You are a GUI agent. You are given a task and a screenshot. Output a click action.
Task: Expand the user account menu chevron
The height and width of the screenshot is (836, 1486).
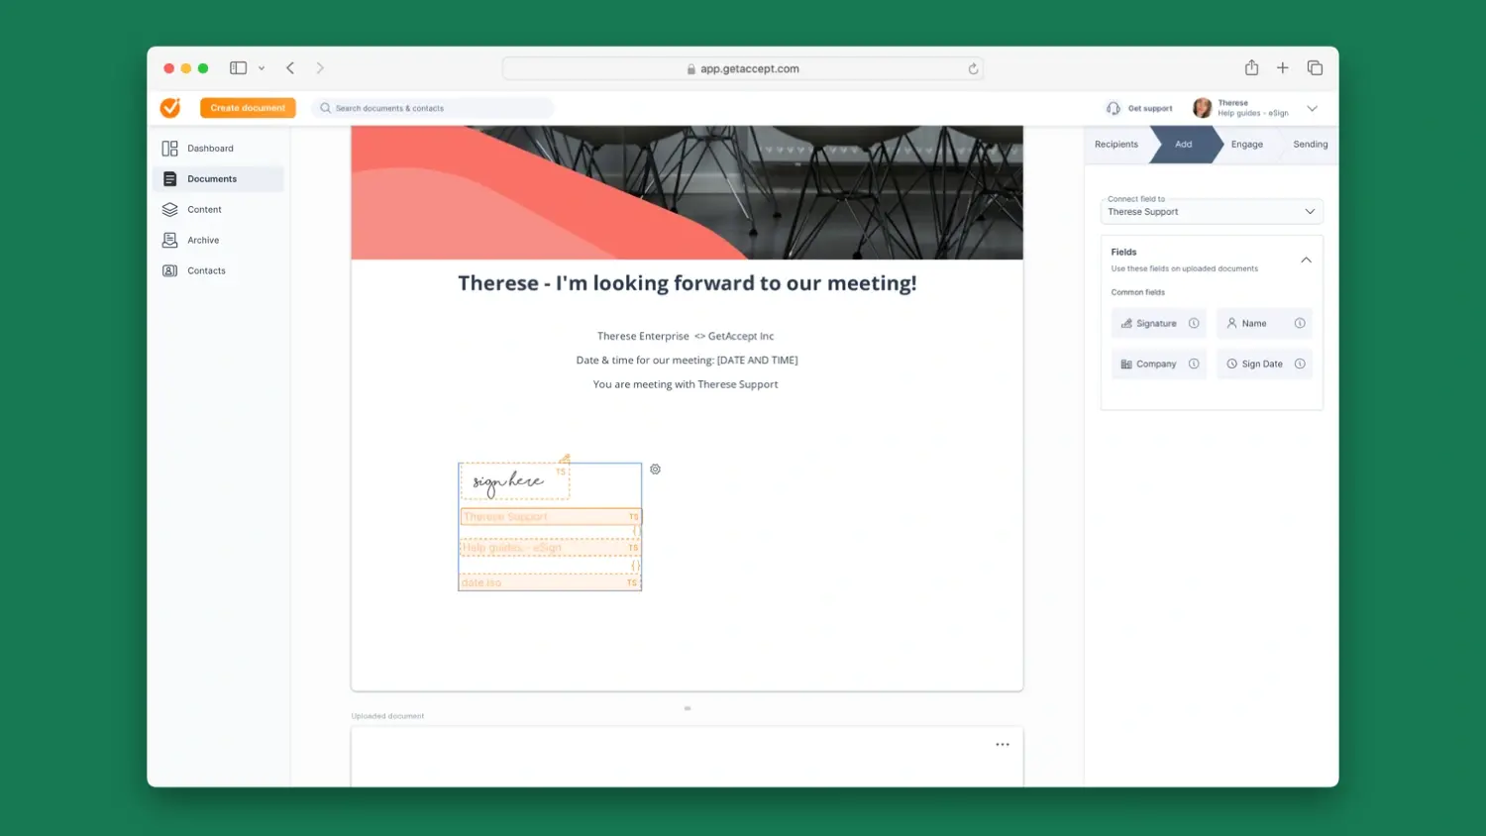point(1312,108)
